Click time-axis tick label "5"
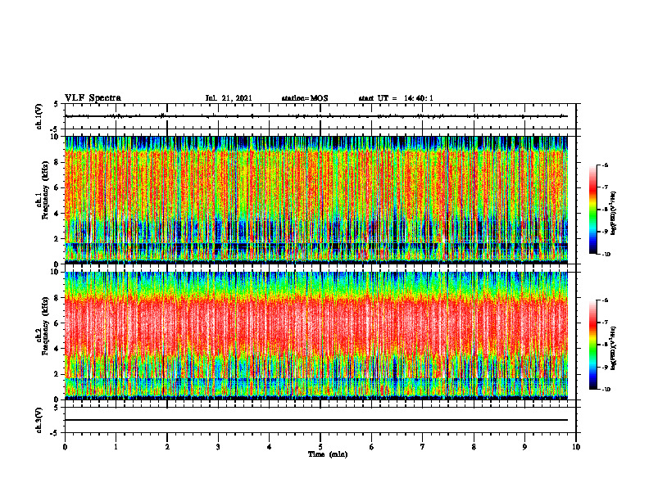 [x=320, y=447]
